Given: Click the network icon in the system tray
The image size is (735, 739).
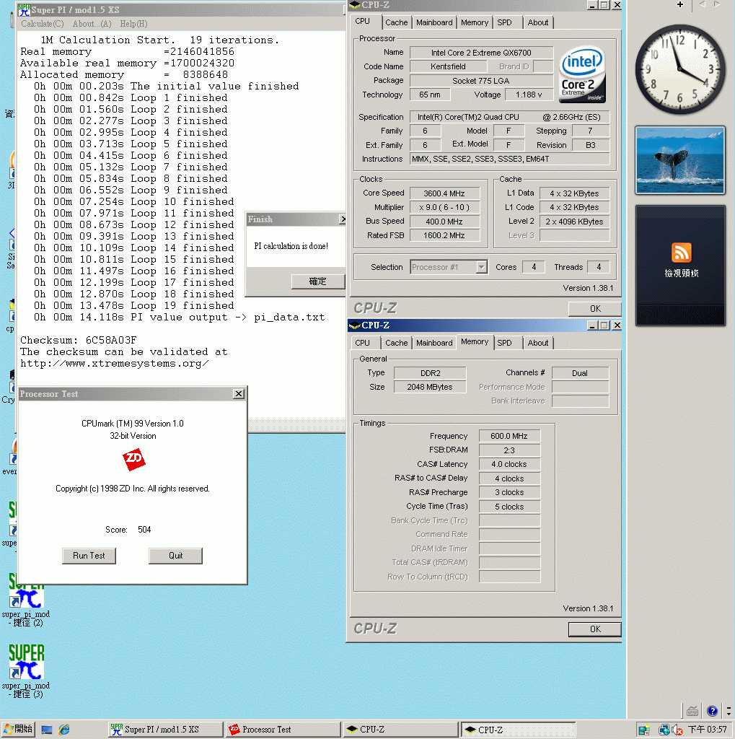Looking at the screenshot, I should [666, 729].
